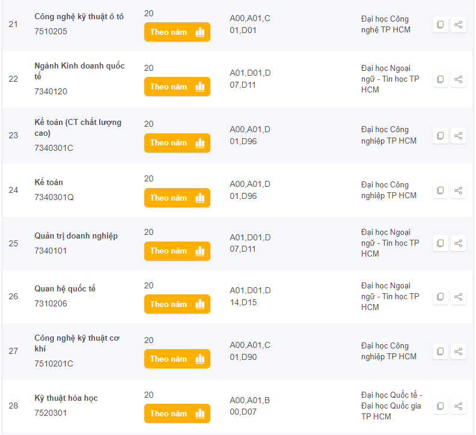Select Đại học Quốc tế school in row 28
476x435 pixels.
(x=391, y=406)
